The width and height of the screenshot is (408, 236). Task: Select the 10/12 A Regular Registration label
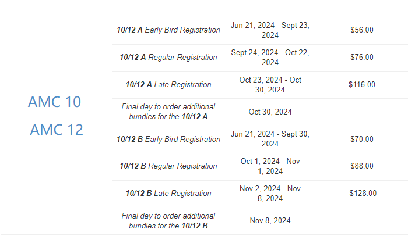click(x=168, y=58)
